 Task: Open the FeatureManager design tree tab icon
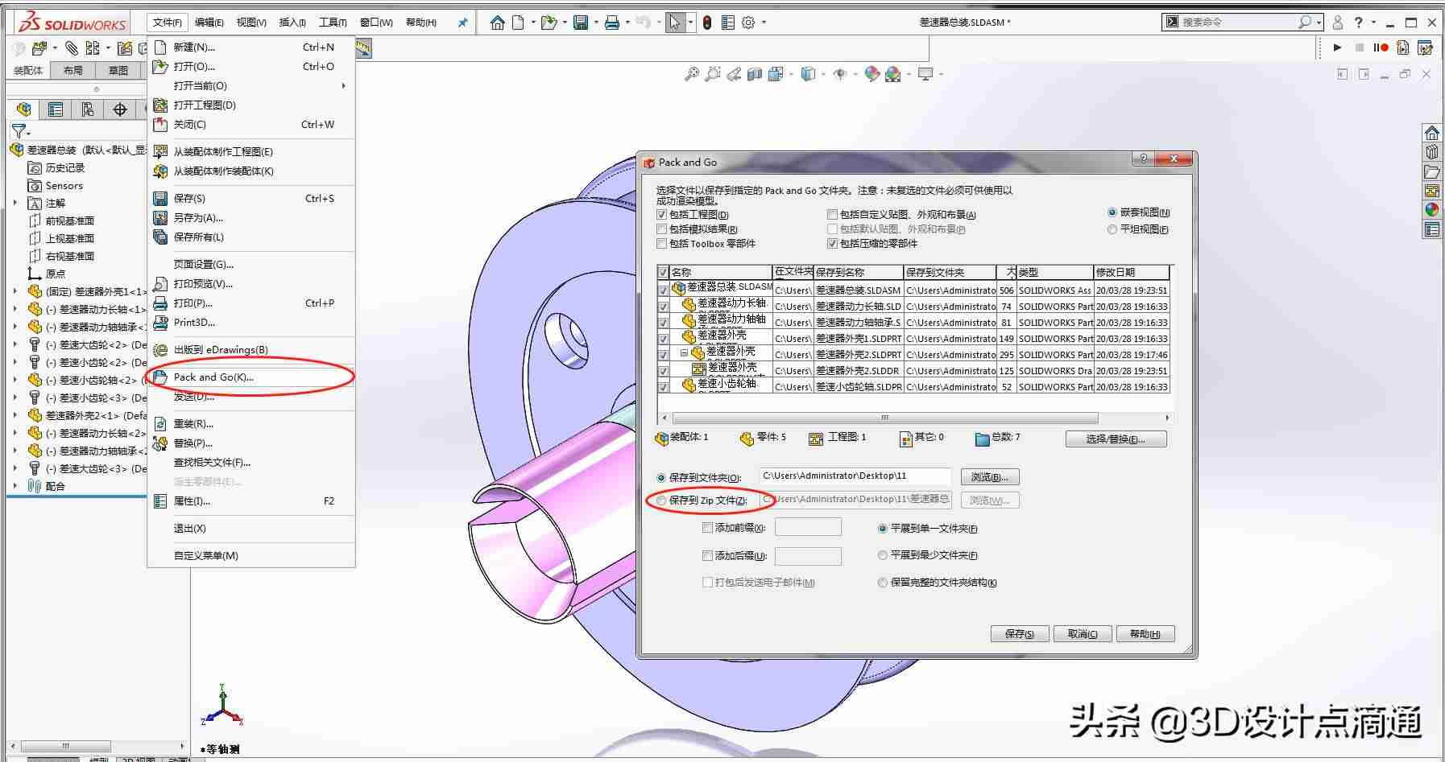point(24,109)
